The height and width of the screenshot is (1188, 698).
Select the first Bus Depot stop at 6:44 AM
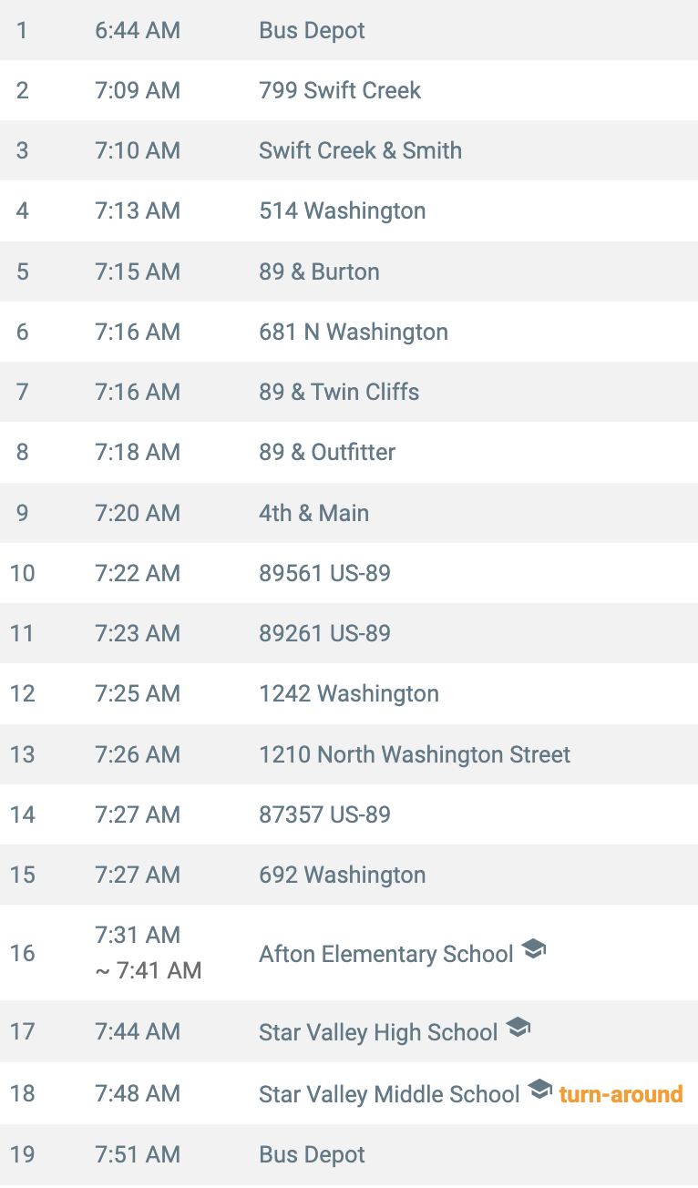click(349, 30)
